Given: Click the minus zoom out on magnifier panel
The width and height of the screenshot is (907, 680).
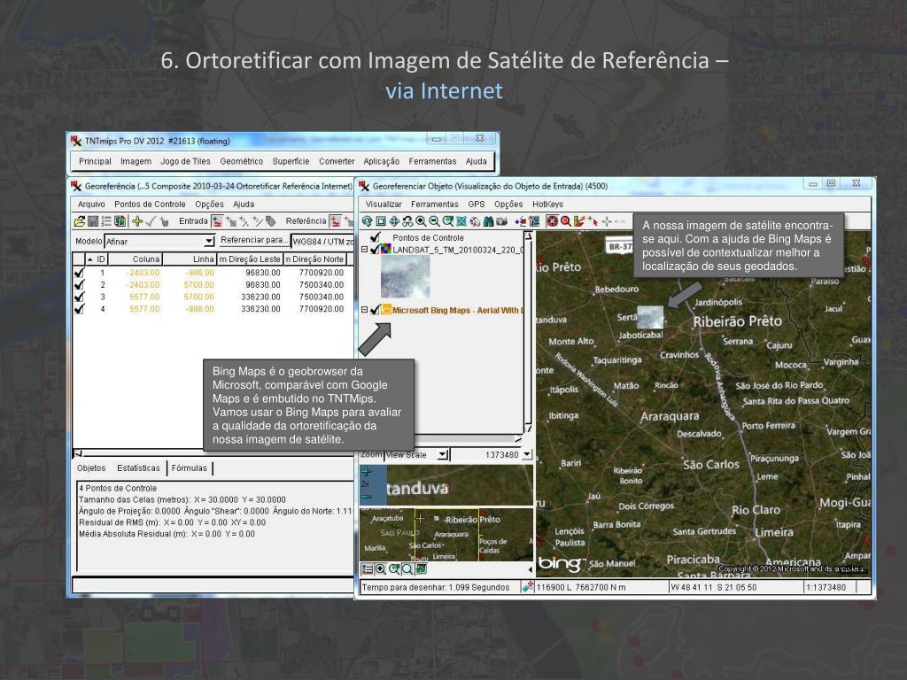Looking at the screenshot, I should pos(366,496).
